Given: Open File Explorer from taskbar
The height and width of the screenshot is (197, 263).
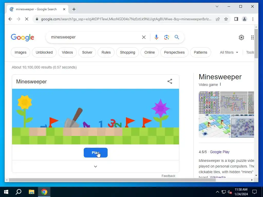Looking at the screenshot, I should coord(31,192).
